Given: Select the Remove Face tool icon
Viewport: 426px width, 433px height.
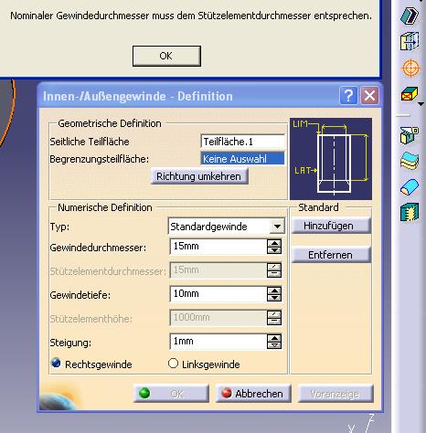Looking at the screenshot, I should pyautogui.click(x=410, y=94).
